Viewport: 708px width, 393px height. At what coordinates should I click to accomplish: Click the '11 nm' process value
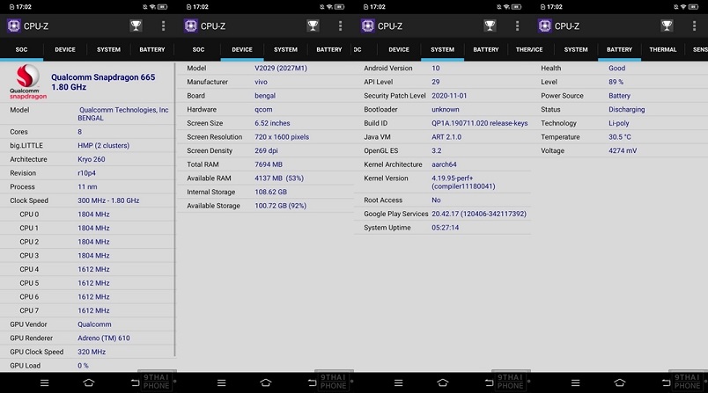[87, 186]
